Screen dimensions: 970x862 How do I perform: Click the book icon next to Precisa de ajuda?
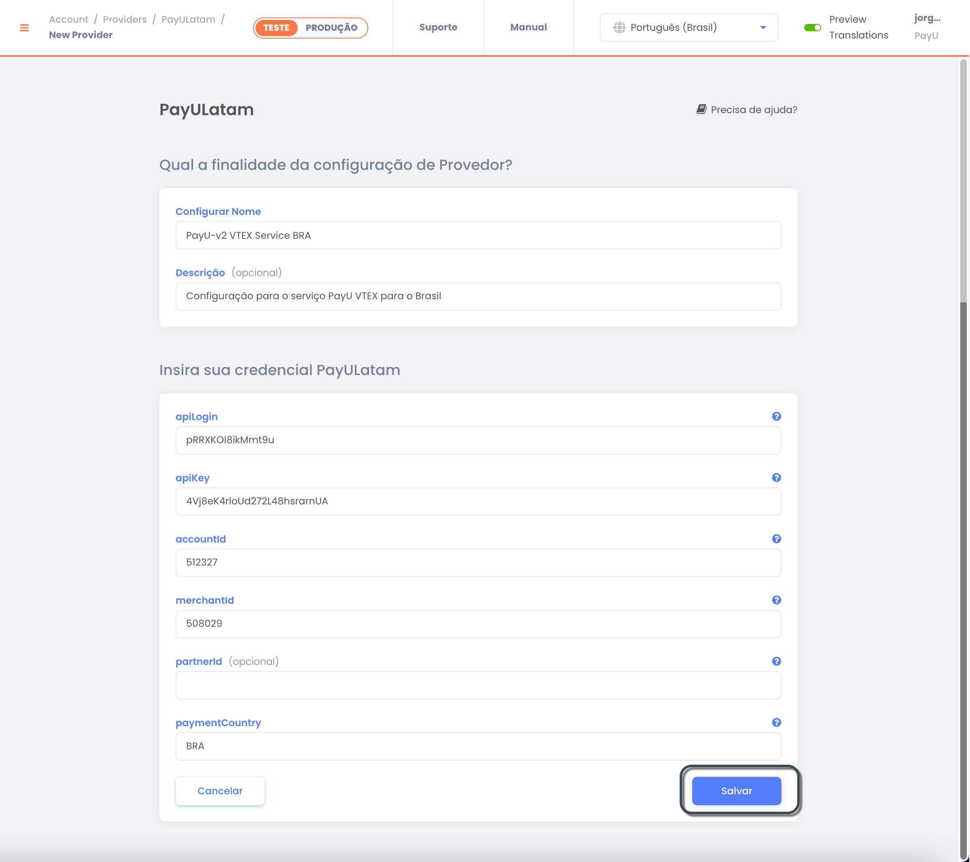pyautogui.click(x=701, y=109)
